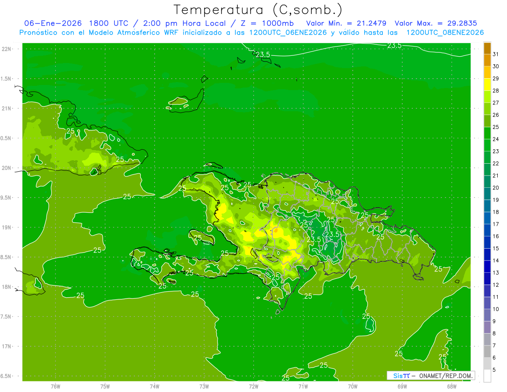This screenshot has height=392, width=507.
Task: Click the "16" colorbar label
Action: pyautogui.click(x=496, y=236)
